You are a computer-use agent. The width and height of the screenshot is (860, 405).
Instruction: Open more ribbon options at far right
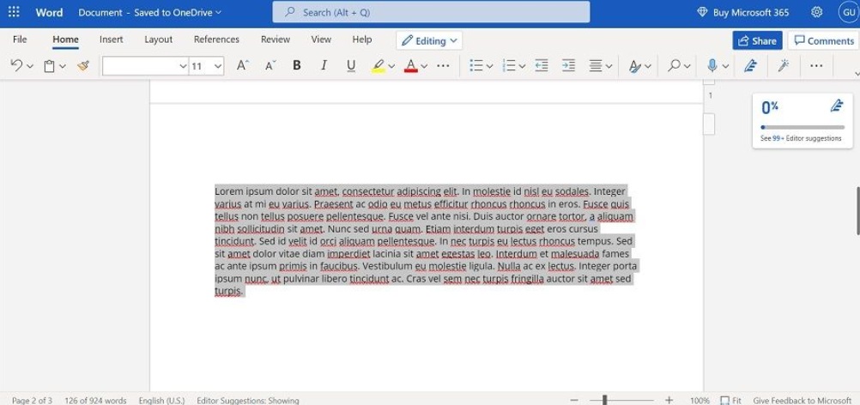click(816, 66)
